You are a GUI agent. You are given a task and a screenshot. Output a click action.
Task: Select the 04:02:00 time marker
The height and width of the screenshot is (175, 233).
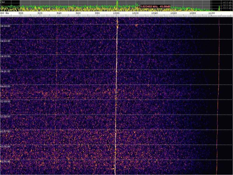click(x=6, y=56)
